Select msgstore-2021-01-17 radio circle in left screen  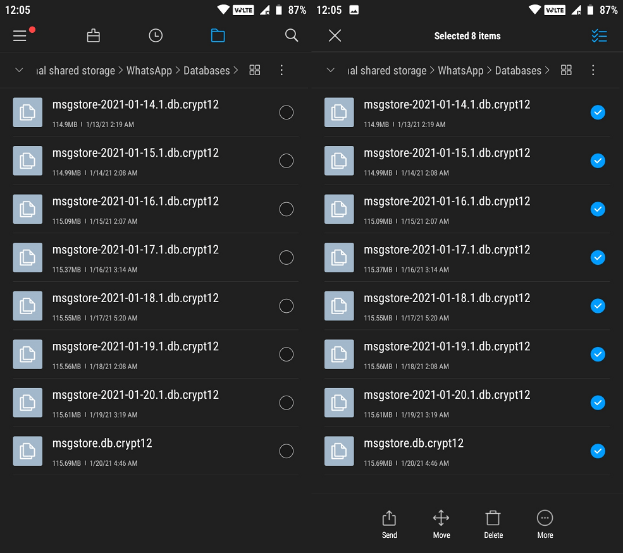coord(287,258)
